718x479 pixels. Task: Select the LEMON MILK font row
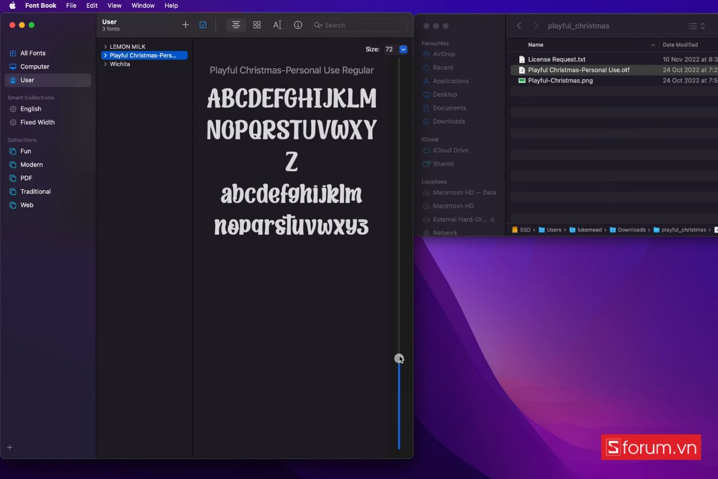coord(144,47)
